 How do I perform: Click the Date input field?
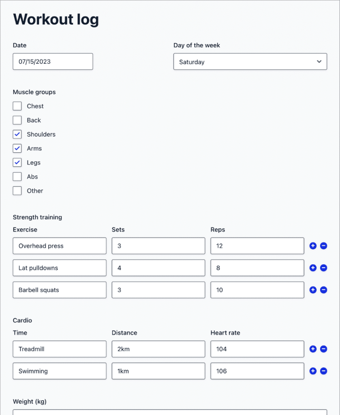[53, 62]
